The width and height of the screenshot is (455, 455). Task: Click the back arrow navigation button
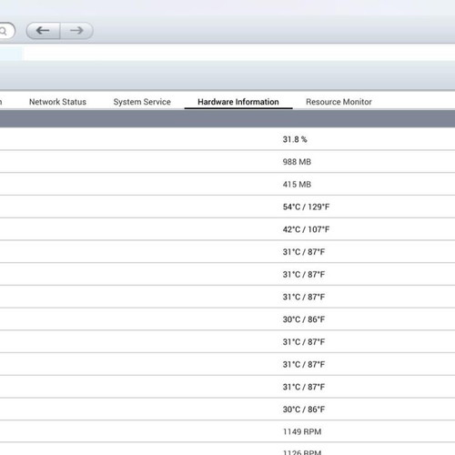click(x=43, y=31)
